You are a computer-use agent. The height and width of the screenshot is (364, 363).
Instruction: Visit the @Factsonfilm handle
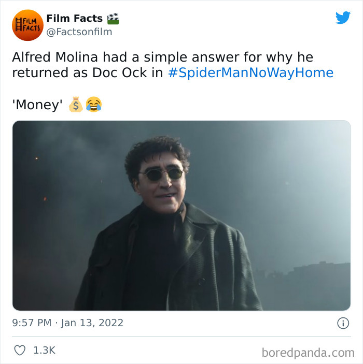coord(79,32)
